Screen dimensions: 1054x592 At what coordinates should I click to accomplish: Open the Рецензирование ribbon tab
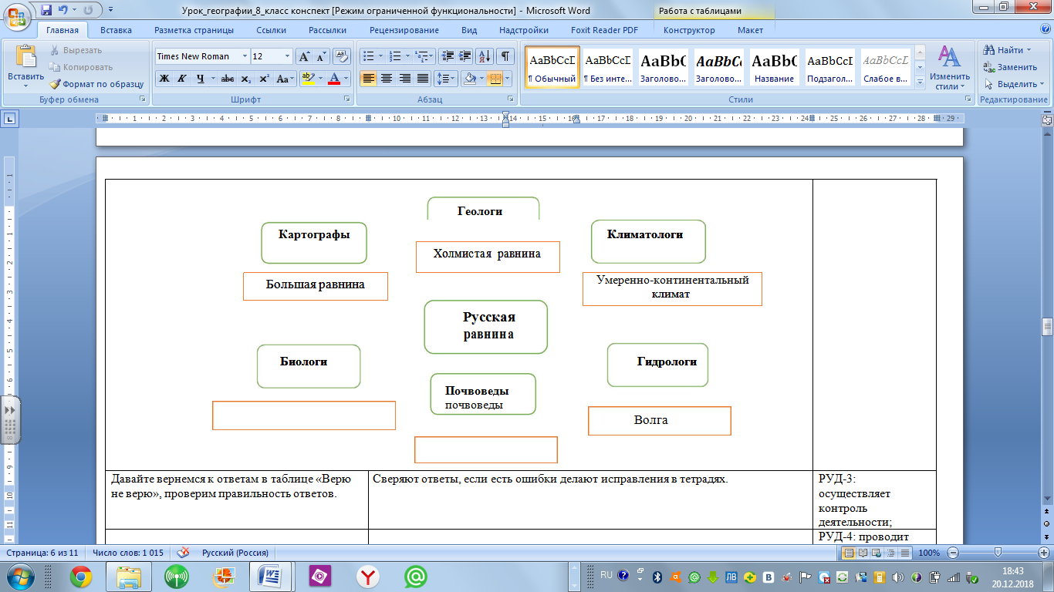(404, 30)
